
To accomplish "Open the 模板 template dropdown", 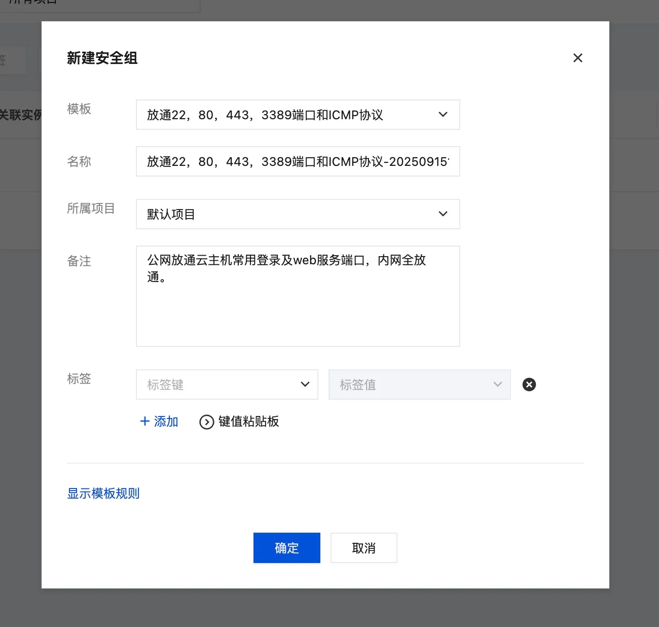I will pos(298,115).
